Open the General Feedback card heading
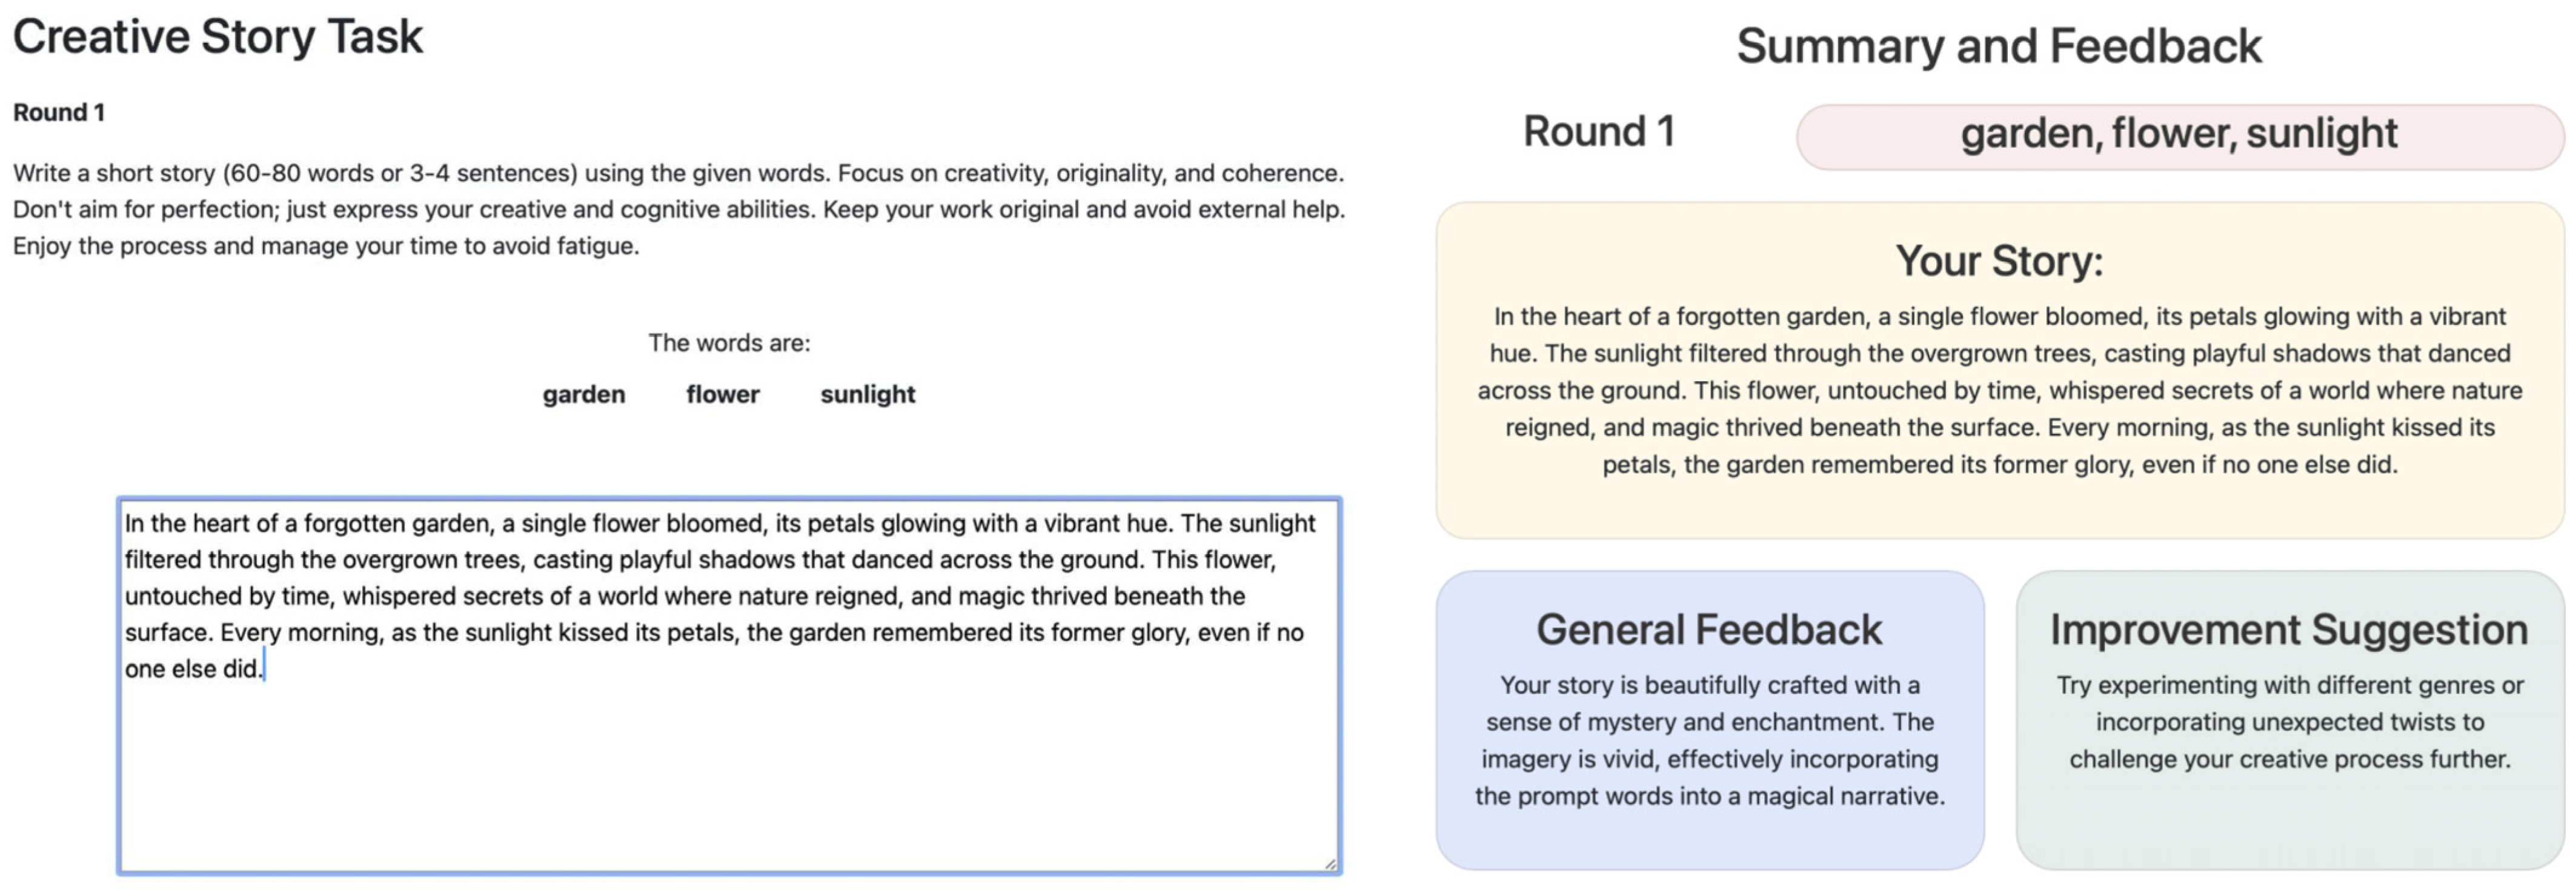The width and height of the screenshot is (2576, 890). [1709, 630]
